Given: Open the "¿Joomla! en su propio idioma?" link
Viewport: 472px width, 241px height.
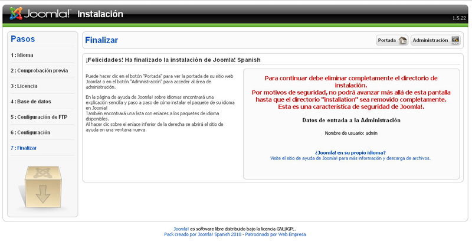Looking at the screenshot, I should (350, 152).
